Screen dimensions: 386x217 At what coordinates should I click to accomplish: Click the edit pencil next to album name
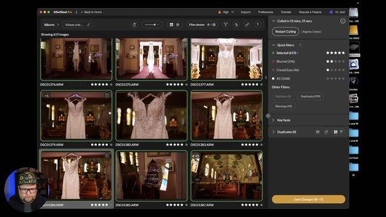pyautogui.click(x=89, y=25)
